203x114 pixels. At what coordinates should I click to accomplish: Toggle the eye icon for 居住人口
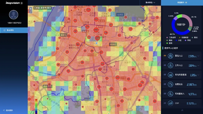(165, 56)
